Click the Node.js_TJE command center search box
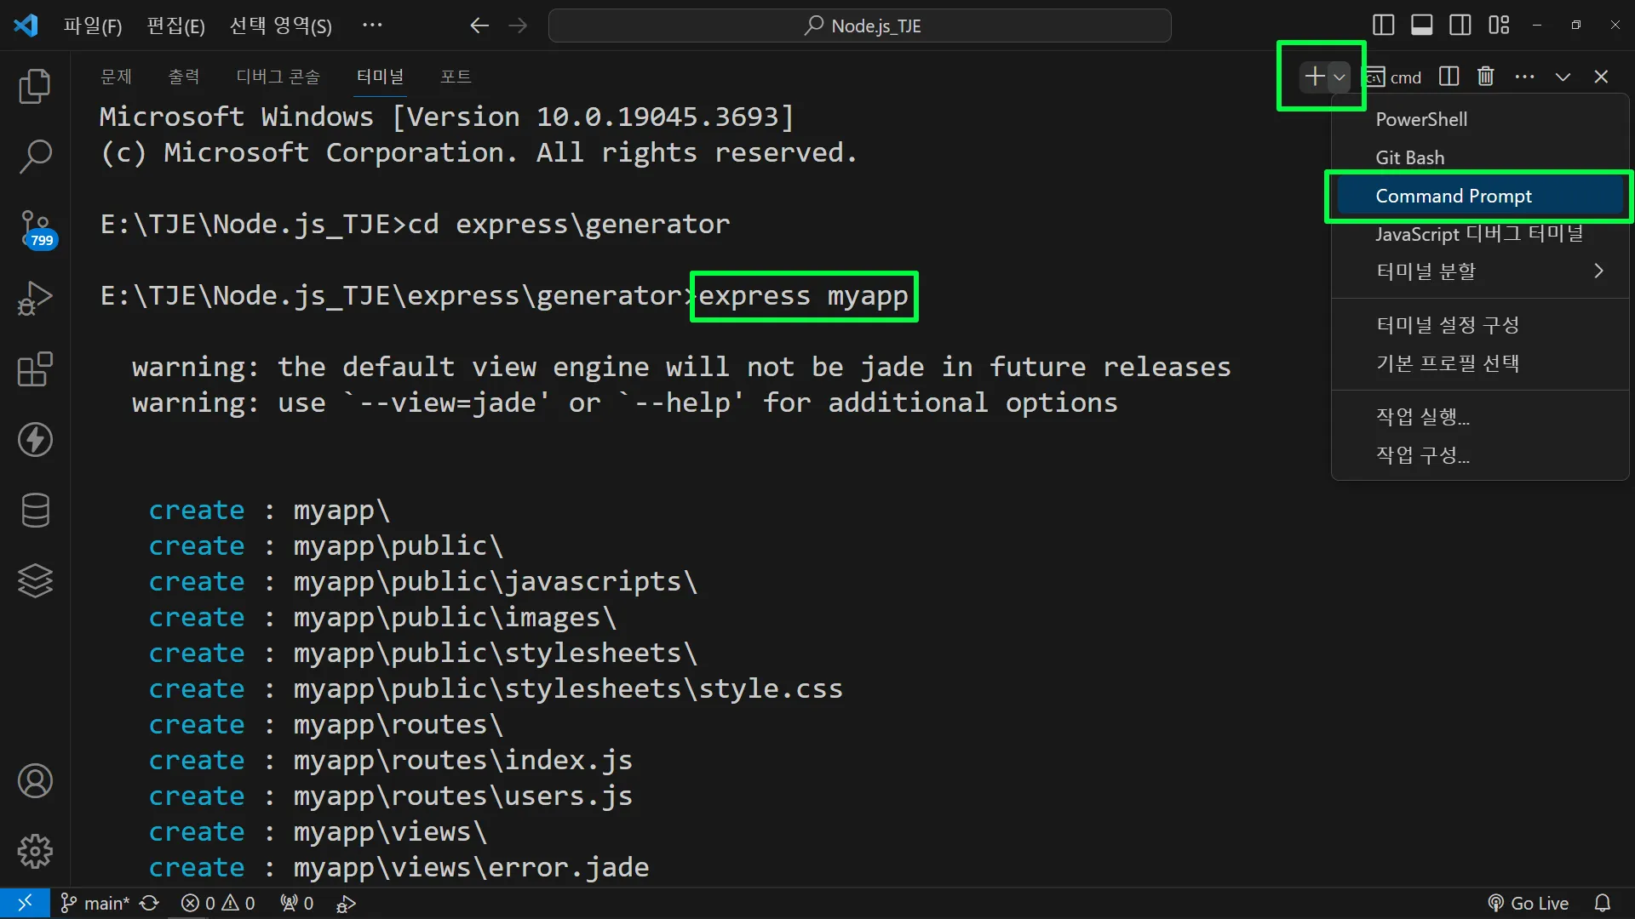The image size is (1635, 919). [x=860, y=26]
